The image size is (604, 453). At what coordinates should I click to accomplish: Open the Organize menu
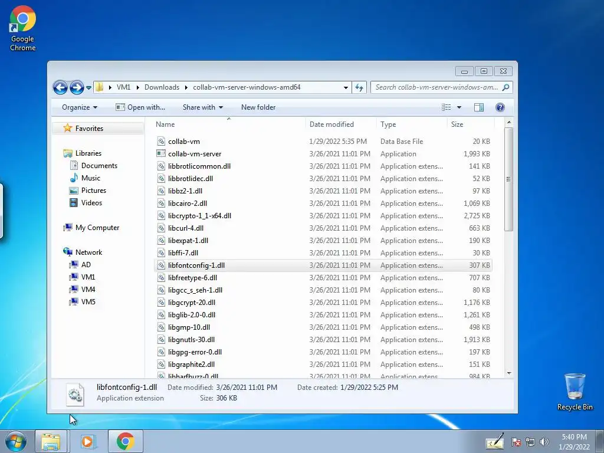[80, 107]
